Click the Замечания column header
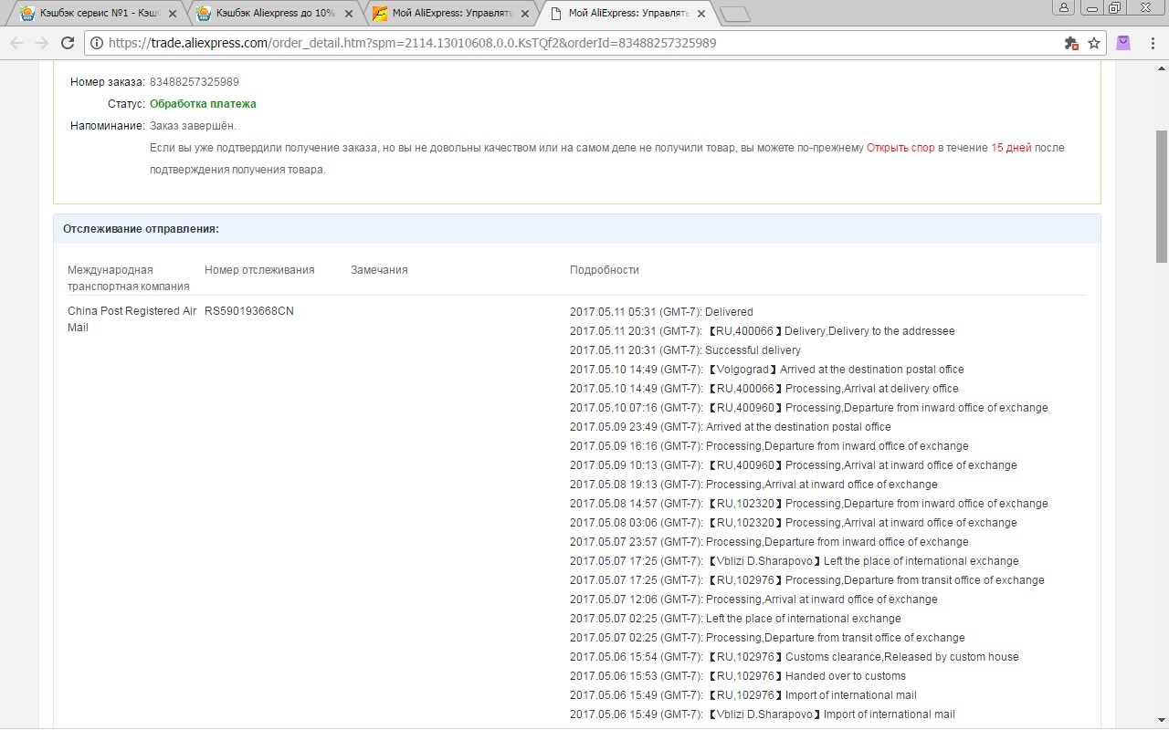This screenshot has width=1169, height=730. point(379,270)
